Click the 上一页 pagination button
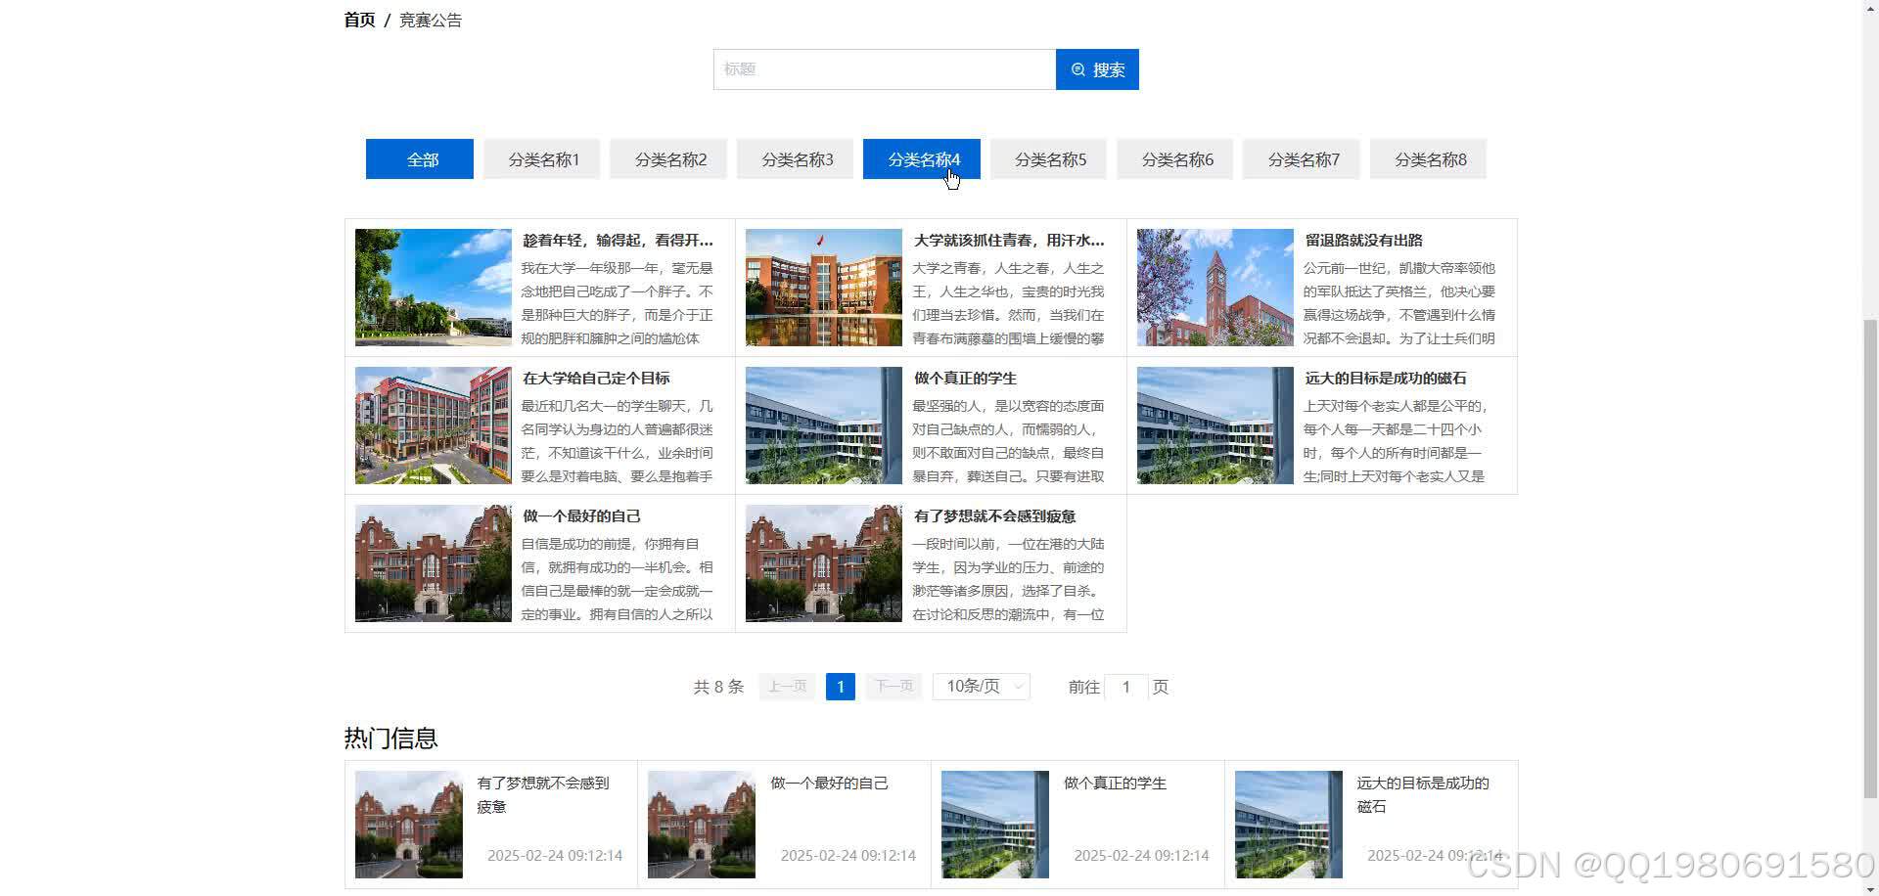Image resolution: width=1879 pixels, height=896 pixels. pyautogui.click(x=786, y=686)
